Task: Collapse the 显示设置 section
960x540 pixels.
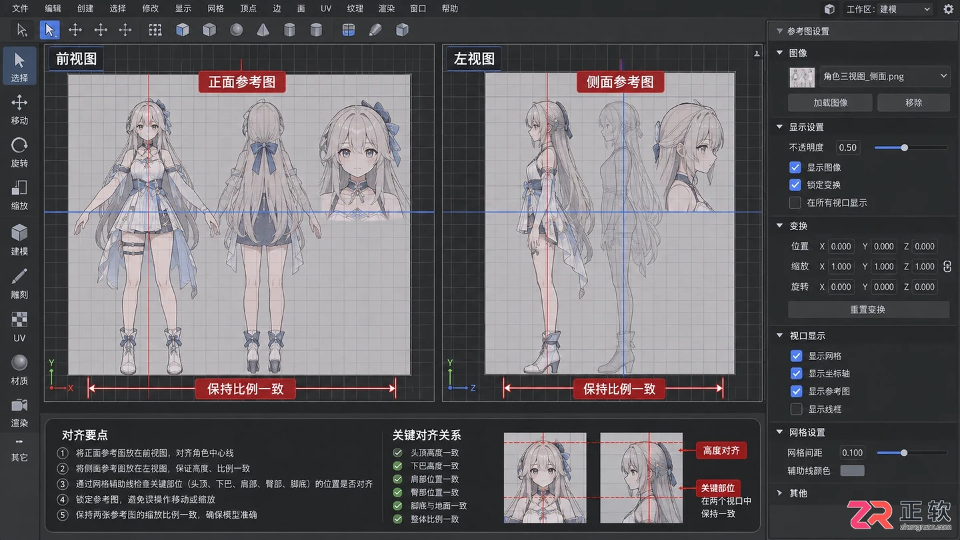Action: pos(779,127)
